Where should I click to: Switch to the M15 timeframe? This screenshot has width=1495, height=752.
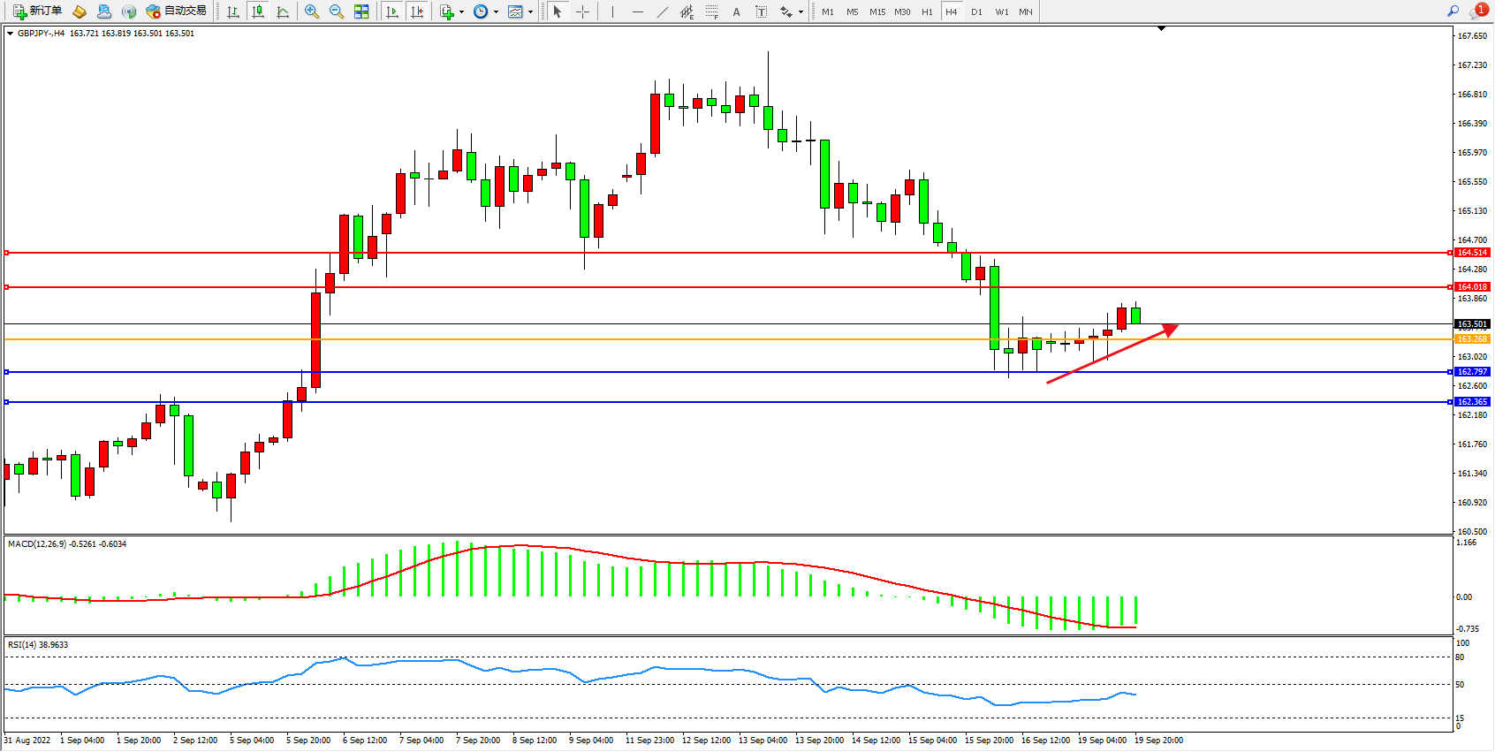coord(877,11)
